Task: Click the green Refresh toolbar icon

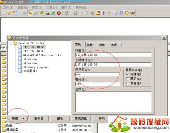Action: click(53, 13)
